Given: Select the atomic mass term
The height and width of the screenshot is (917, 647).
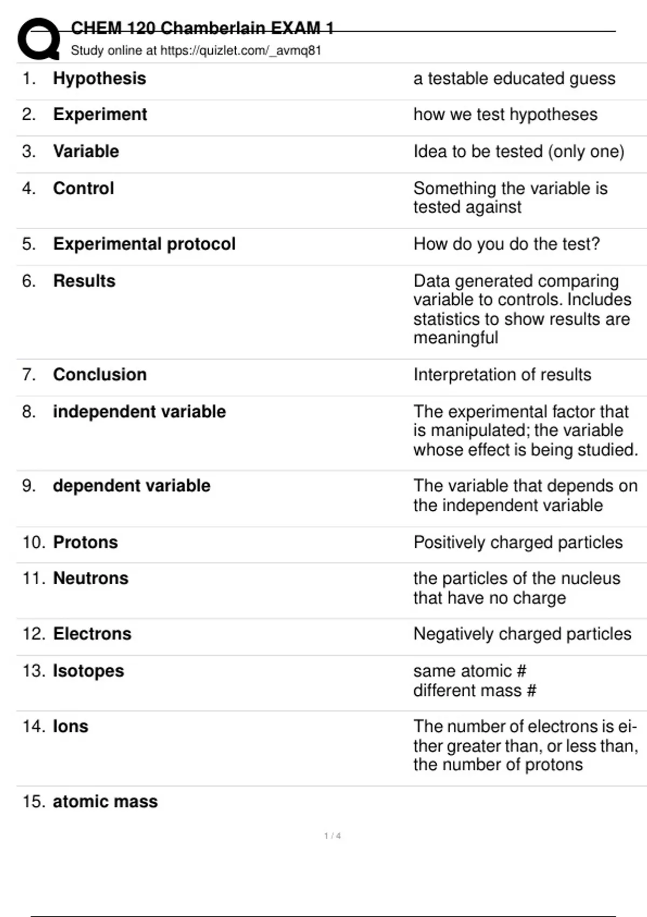Looking at the screenshot, I should pyautogui.click(x=105, y=802).
